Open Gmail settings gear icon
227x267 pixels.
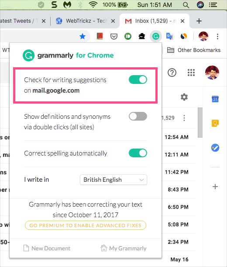click(x=184, y=97)
